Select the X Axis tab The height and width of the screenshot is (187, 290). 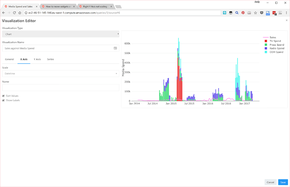point(24,59)
